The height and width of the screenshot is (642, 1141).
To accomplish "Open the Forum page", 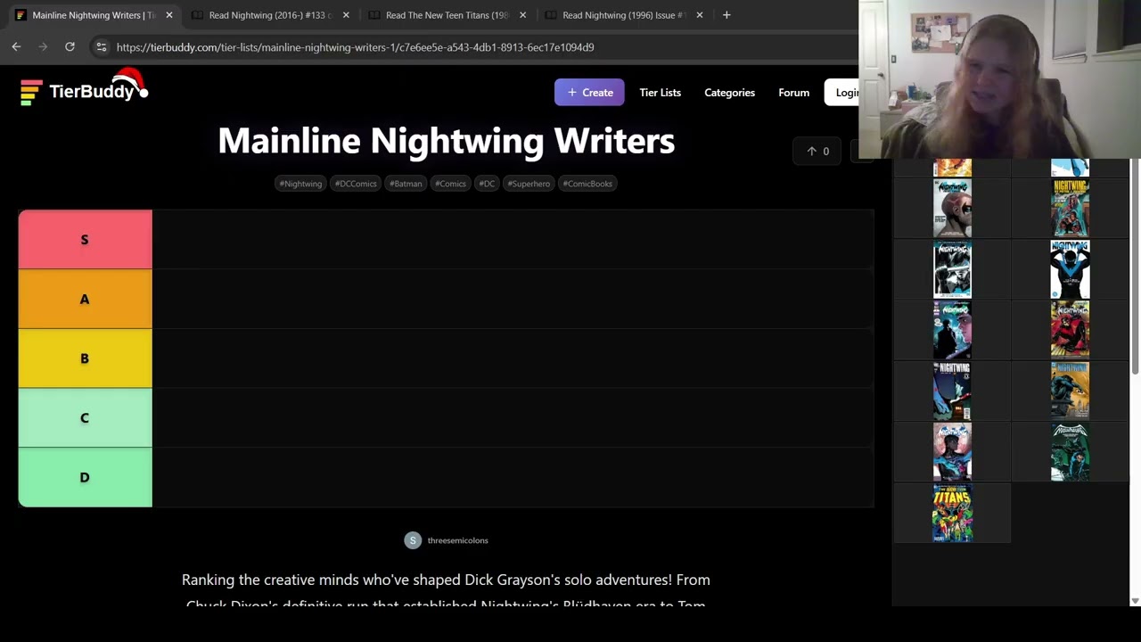I will (x=793, y=93).
